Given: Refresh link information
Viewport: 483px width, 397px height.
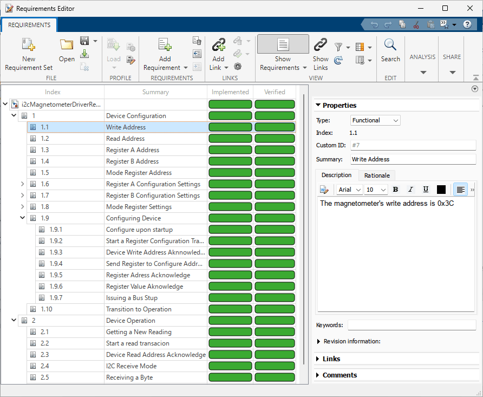Looking at the screenshot, I should pyautogui.click(x=338, y=61).
